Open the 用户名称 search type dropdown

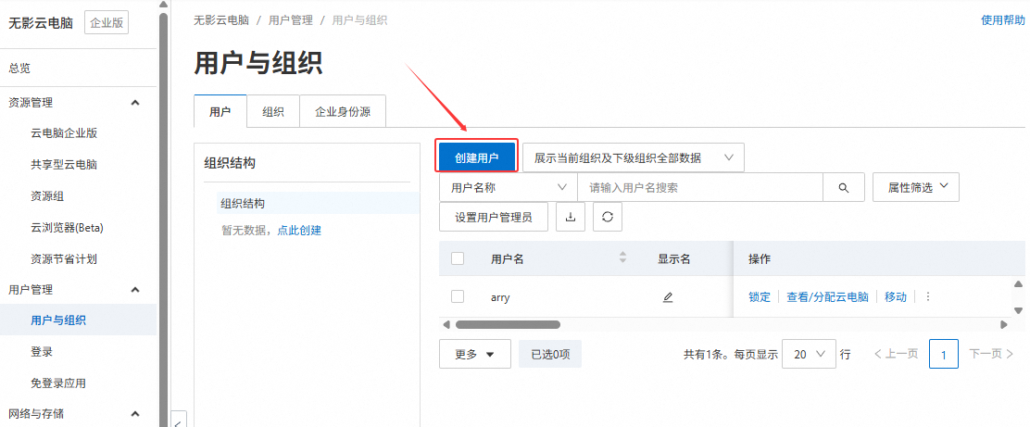508,187
